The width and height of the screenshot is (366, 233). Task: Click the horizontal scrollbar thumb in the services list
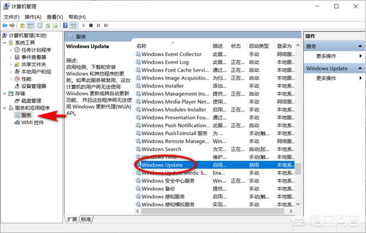pyautogui.click(x=212, y=211)
